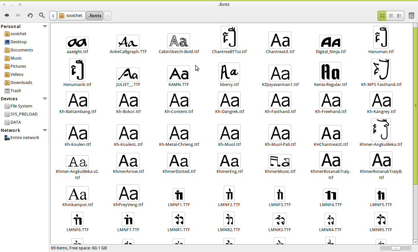Viewport: 418px width, 252px height.
Task: Open the Trash in the sidebar
Action: [15, 91]
